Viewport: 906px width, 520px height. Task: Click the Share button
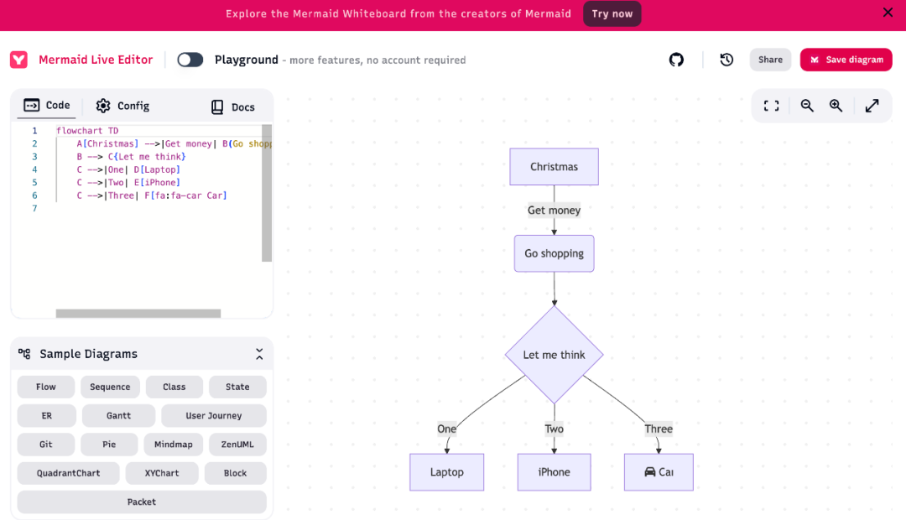coord(770,60)
